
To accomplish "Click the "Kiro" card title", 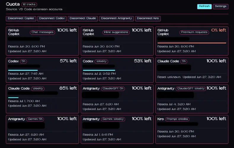I will pyautogui.click(x=161, y=119).
